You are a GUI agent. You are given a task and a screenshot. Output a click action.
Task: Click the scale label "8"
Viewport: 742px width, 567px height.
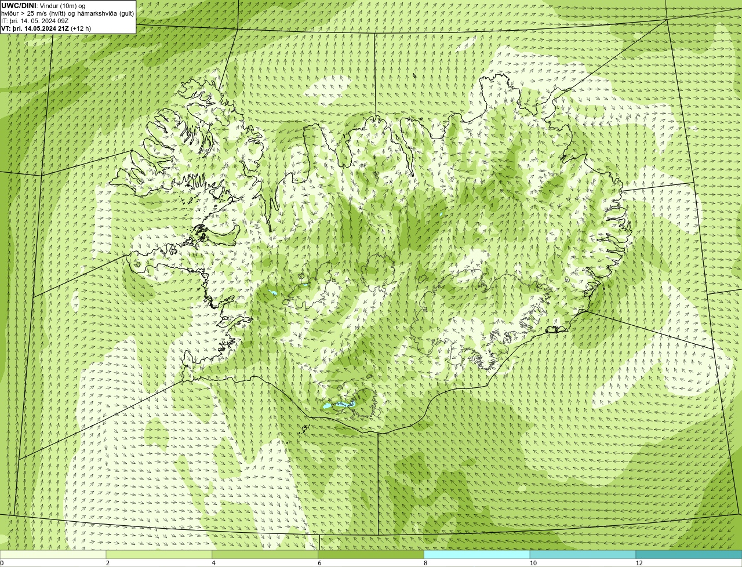click(x=425, y=563)
